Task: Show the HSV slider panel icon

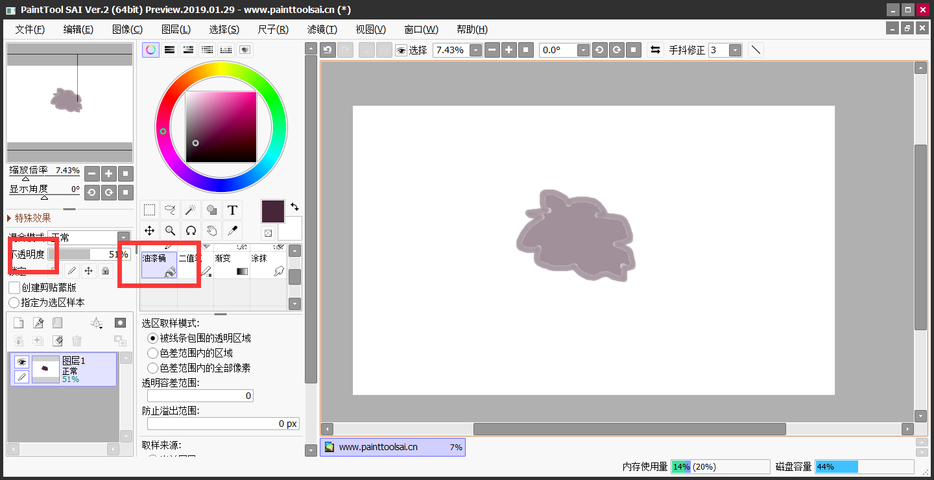Action: (x=188, y=50)
